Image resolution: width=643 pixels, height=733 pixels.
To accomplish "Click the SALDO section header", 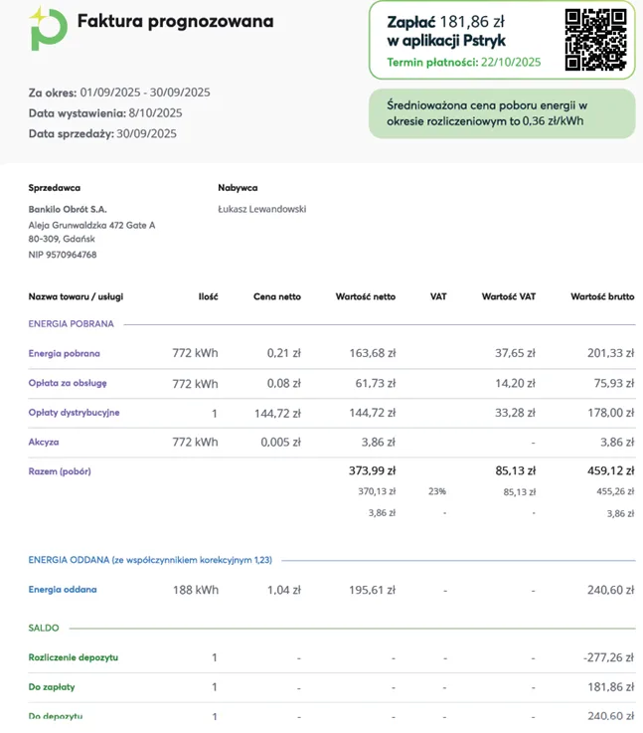I will click(x=44, y=628).
